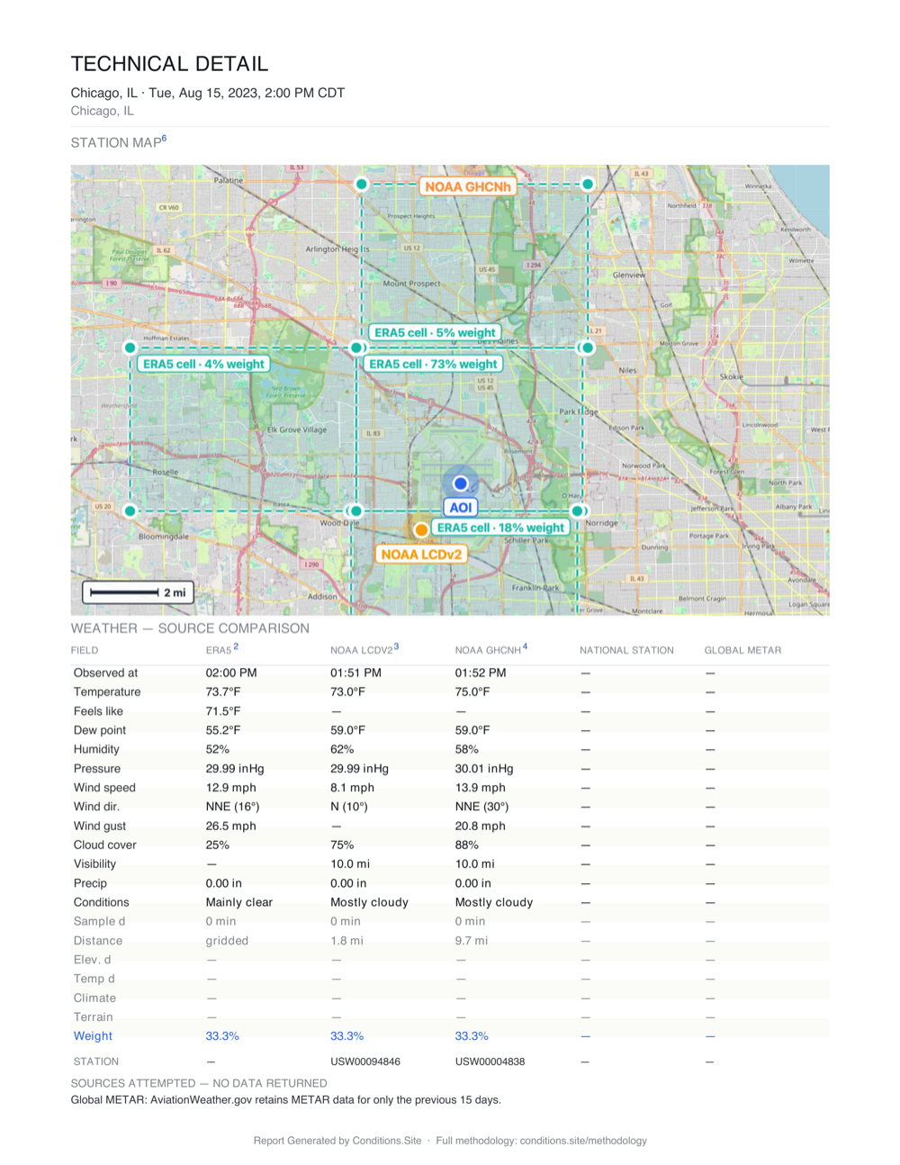Select the observed time 02:00 PM
Image resolution: width=900 pixels, height=1165 pixels.
point(231,673)
